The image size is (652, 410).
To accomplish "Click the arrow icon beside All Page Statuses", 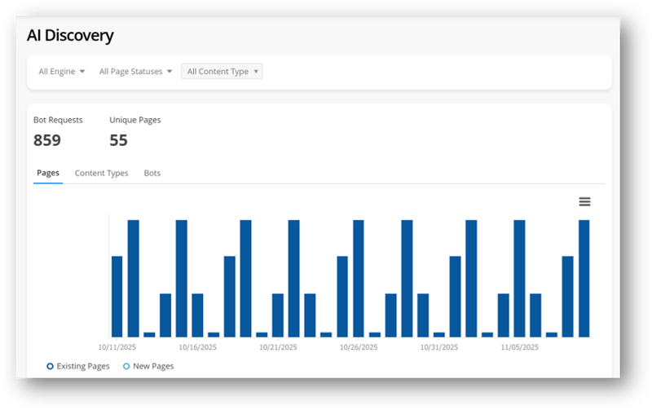I will point(170,72).
